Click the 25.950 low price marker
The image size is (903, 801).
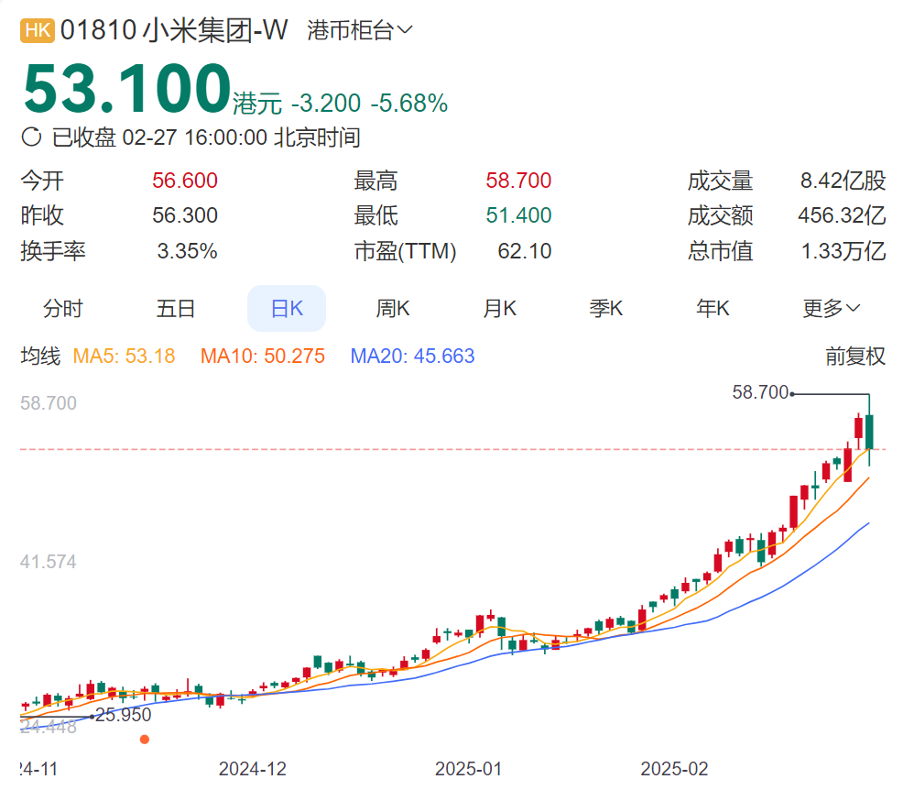click(124, 715)
